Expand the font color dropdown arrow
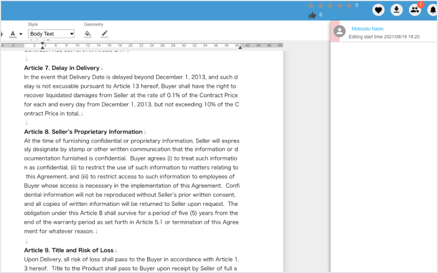 click(21, 34)
